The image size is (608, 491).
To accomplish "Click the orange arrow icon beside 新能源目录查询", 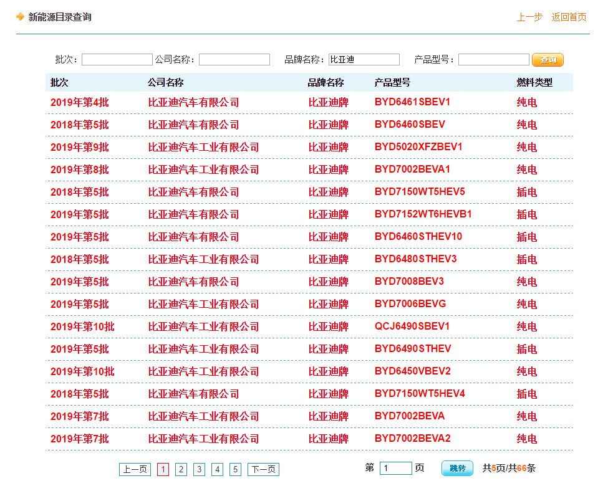I will coord(21,17).
